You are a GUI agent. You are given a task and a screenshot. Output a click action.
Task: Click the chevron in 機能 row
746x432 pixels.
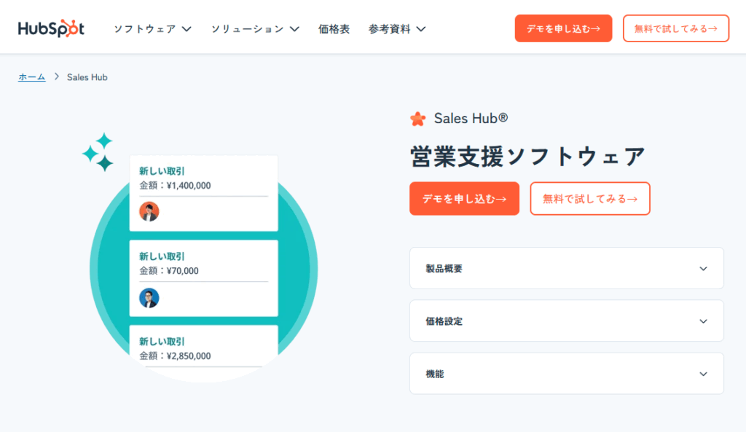pyautogui.click(x=703, y=374)
